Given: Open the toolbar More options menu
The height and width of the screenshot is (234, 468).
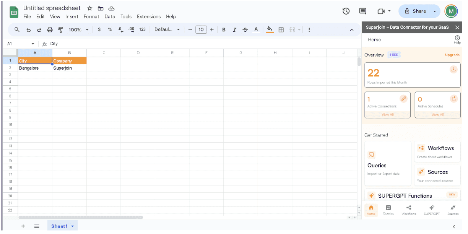Looking at the screenshot, I should coord(309,29).
